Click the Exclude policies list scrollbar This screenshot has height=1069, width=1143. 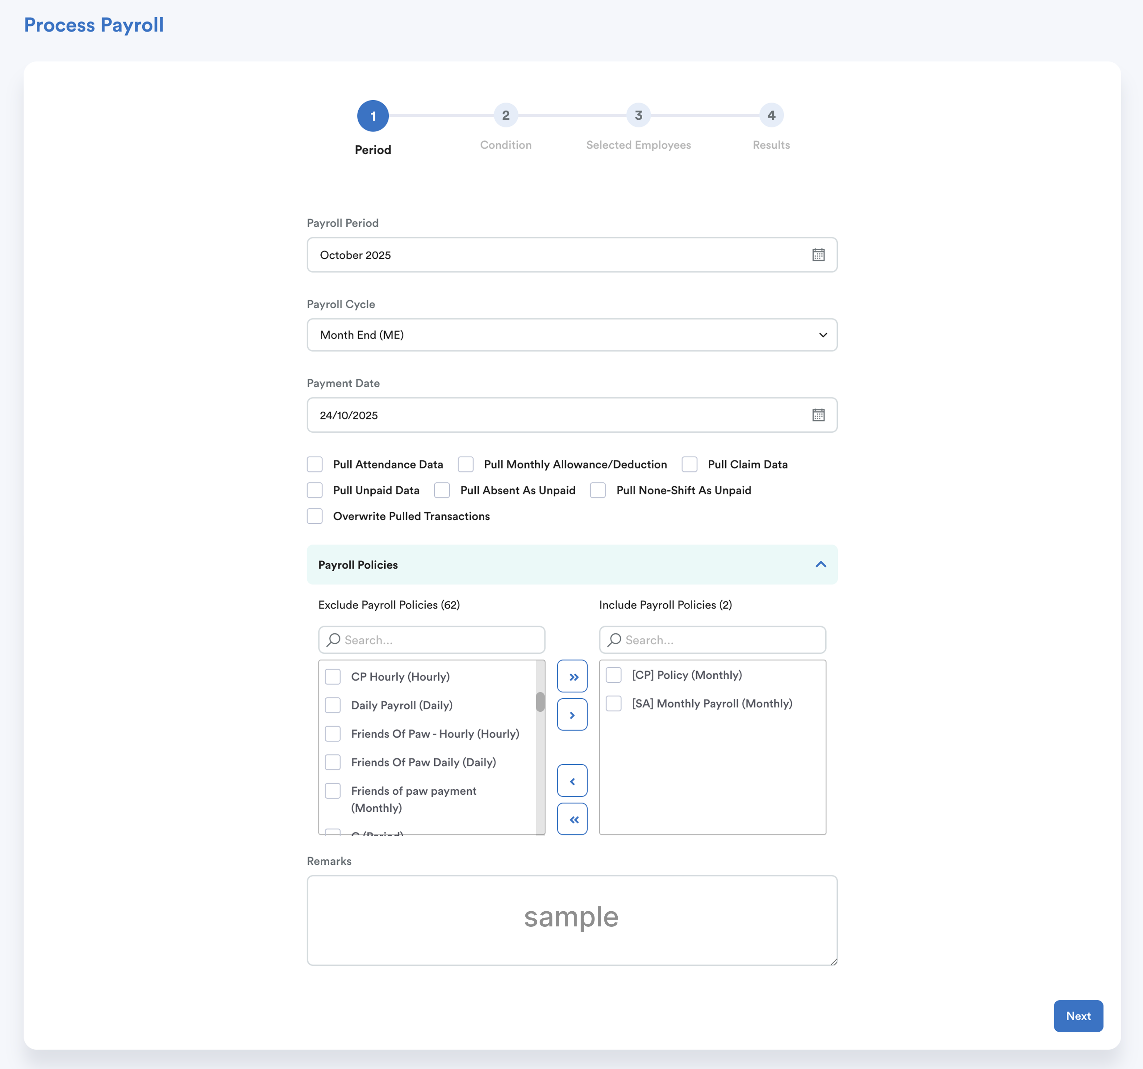pos(540,702)
